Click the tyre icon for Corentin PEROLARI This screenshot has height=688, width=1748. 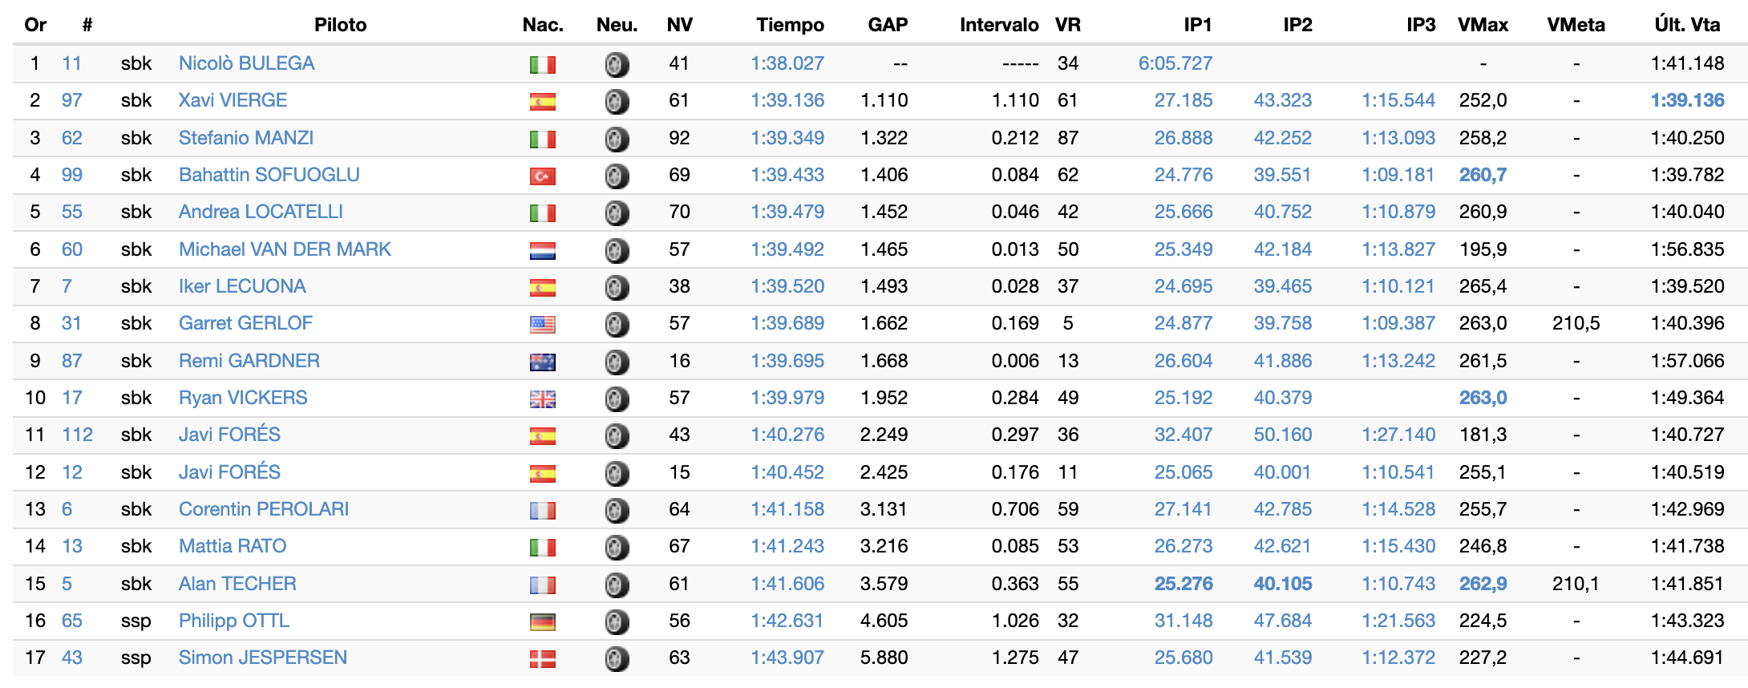pyautogui.click(x=617, y=510)
